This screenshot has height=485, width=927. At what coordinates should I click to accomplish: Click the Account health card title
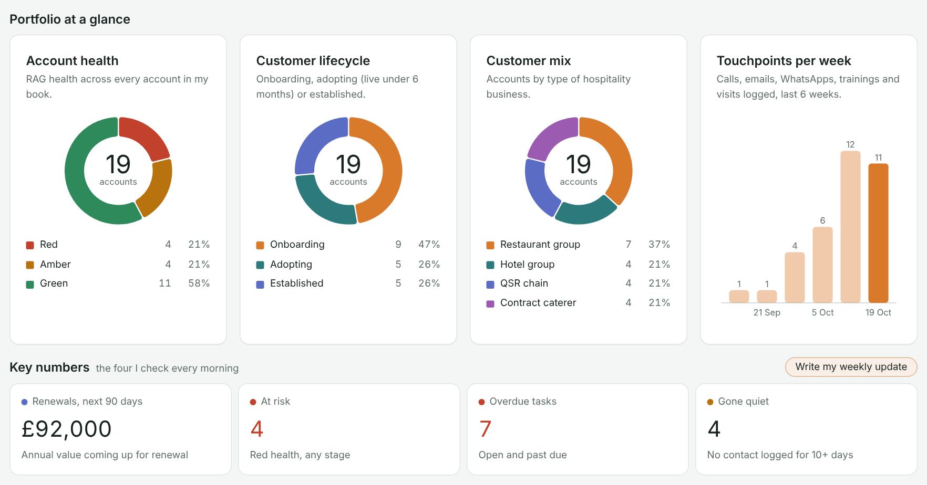tap(73, 61)
